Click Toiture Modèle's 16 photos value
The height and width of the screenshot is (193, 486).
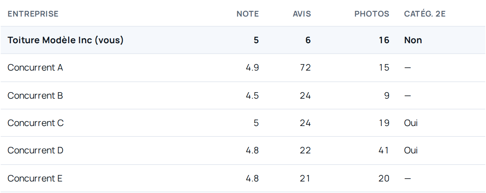point(384,40)
